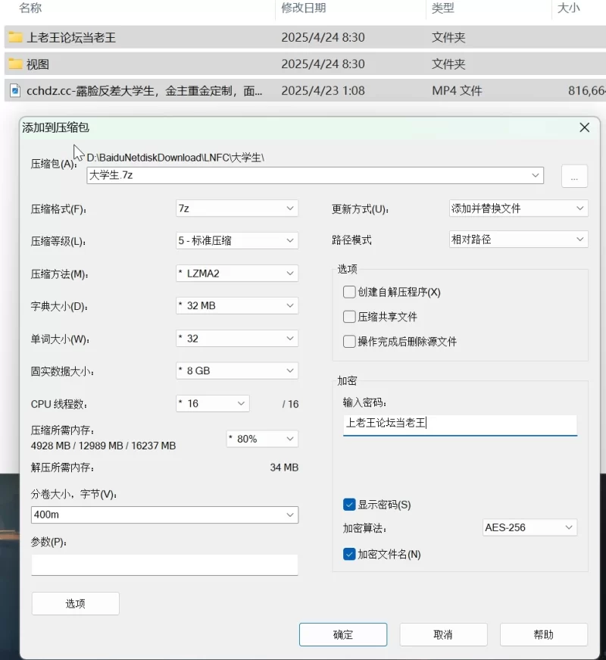Click the 取消 button
The image size is (606, 660).
(443, 634)
